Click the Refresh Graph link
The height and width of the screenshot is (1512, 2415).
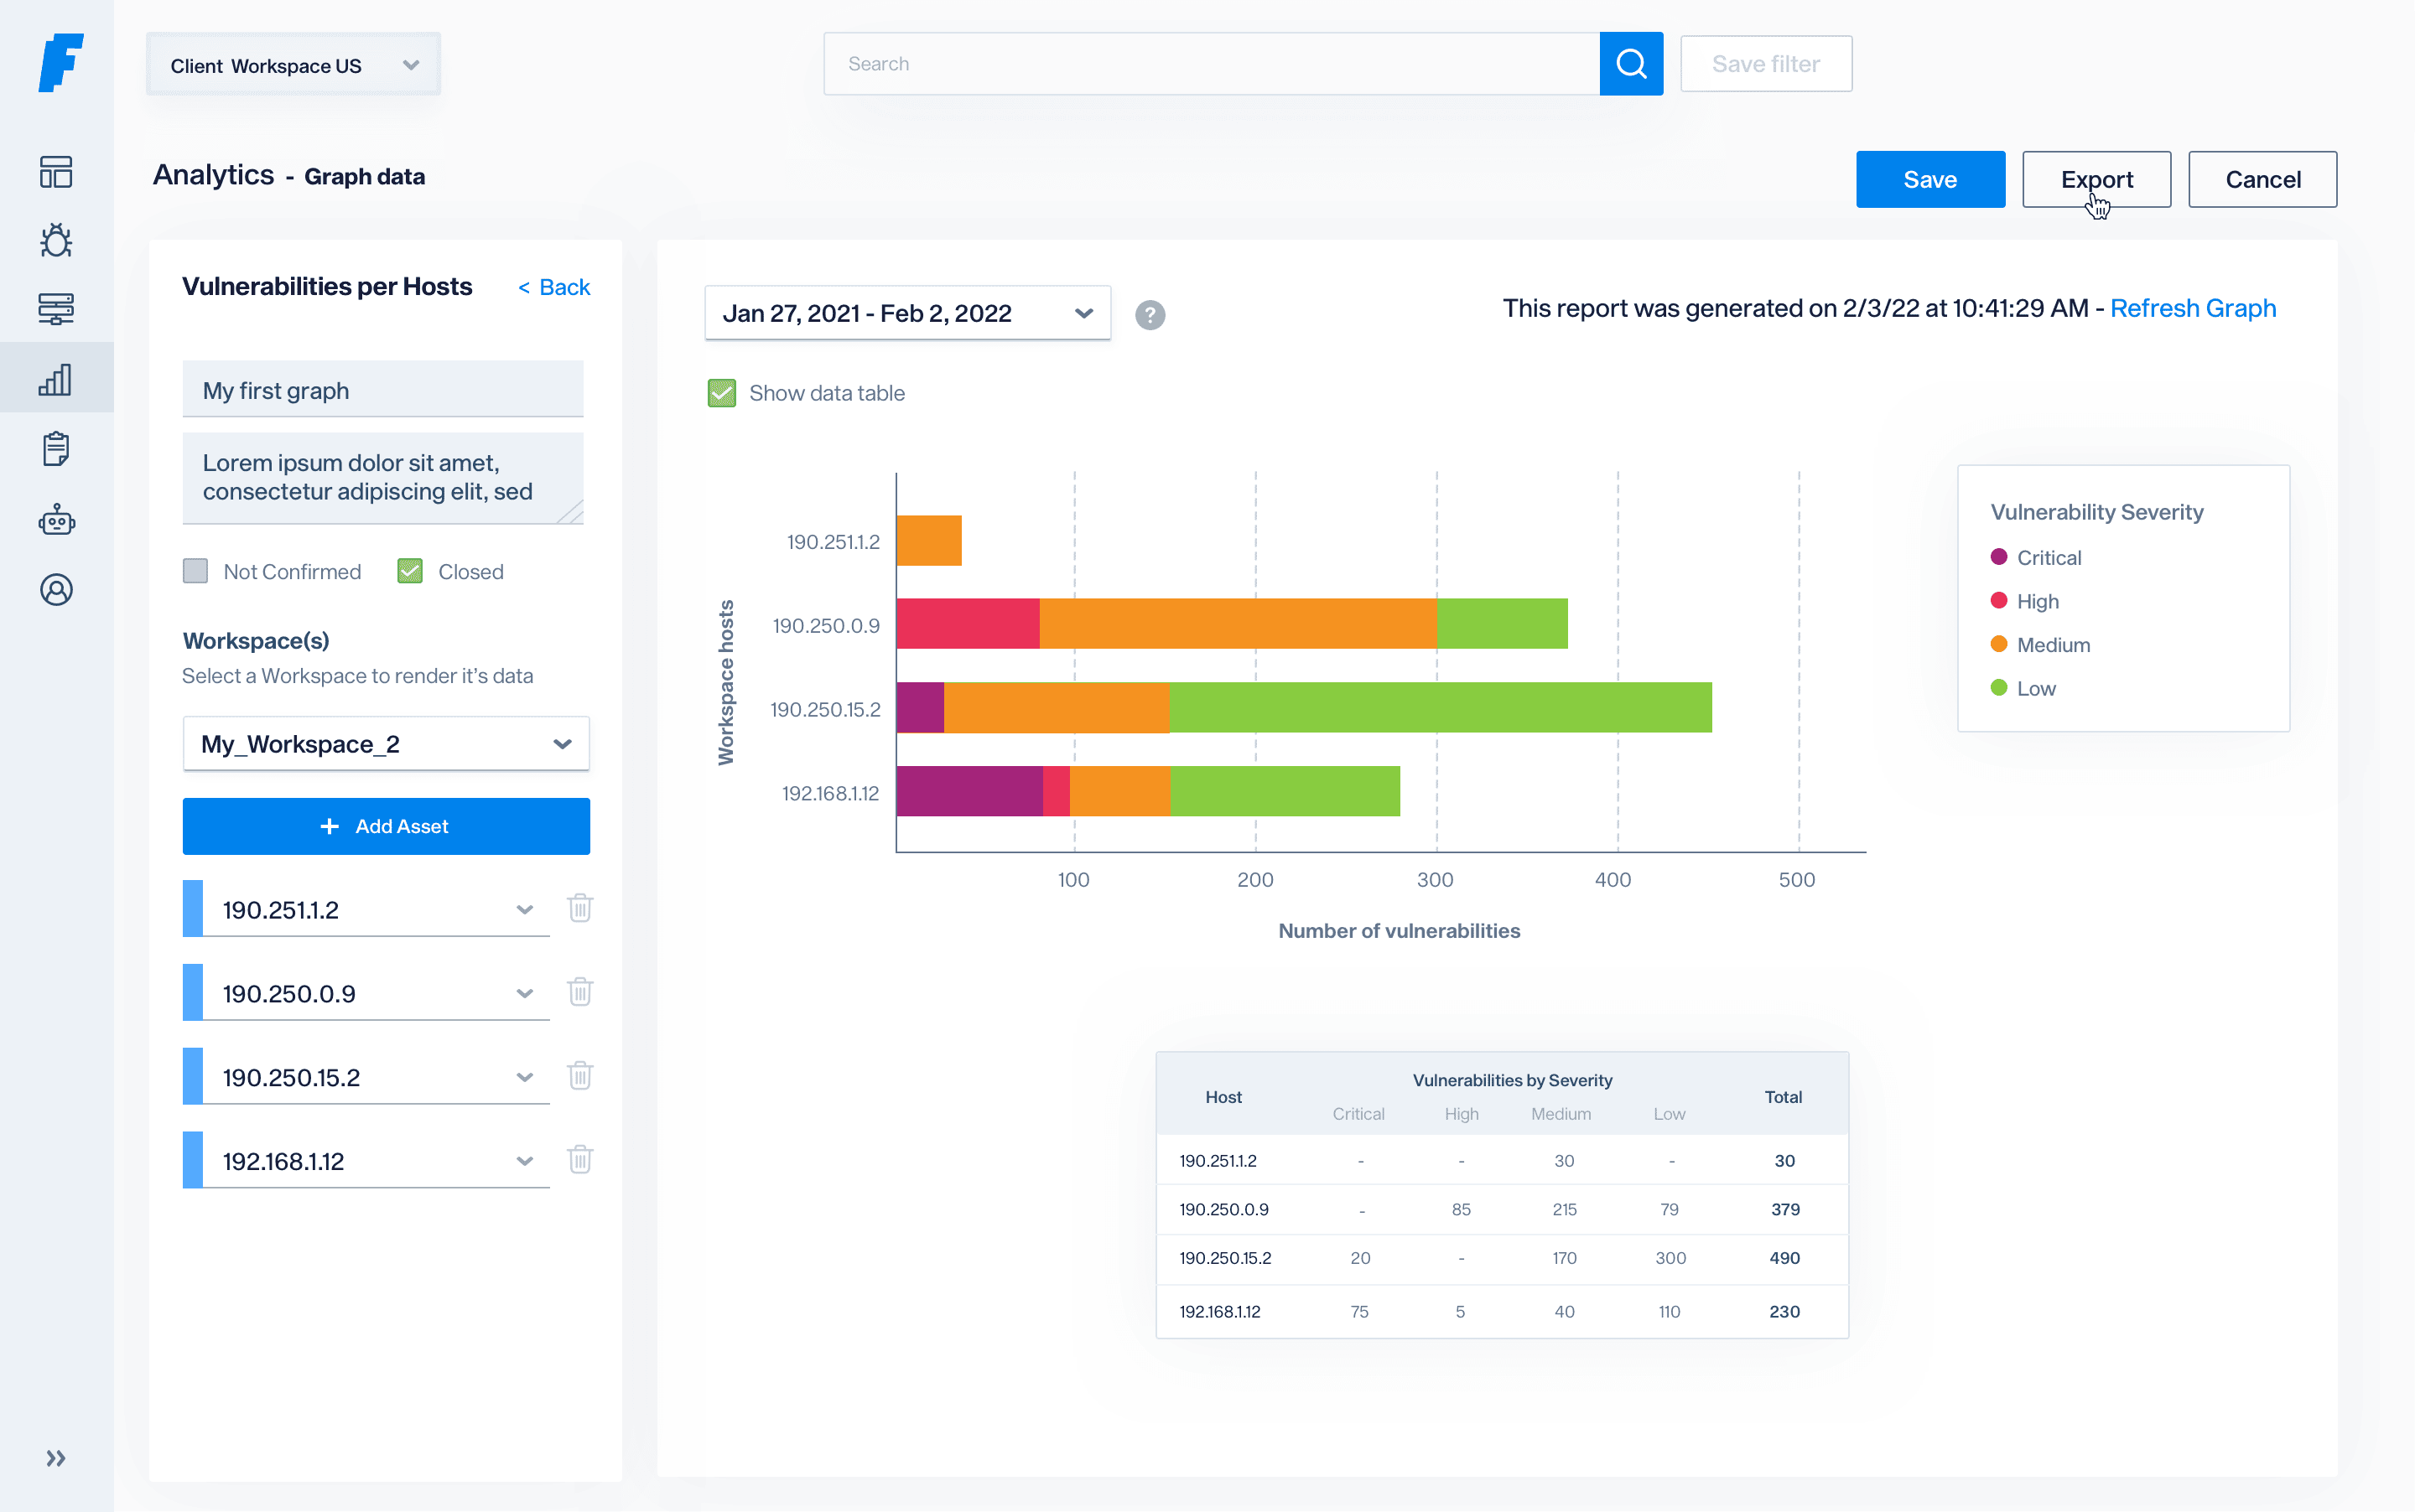[2192, 308]
